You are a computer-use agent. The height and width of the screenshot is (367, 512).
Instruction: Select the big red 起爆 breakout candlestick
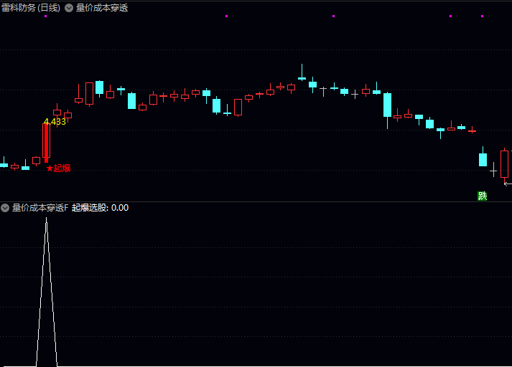pyautogui.click(x=47, y=143)
